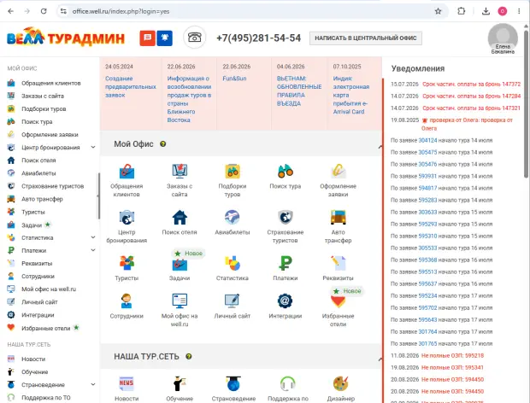The height and width of the screenshot is (403, 530).
Task: Open Платежи ruble icon in the grid
Action: click(286, 263)
